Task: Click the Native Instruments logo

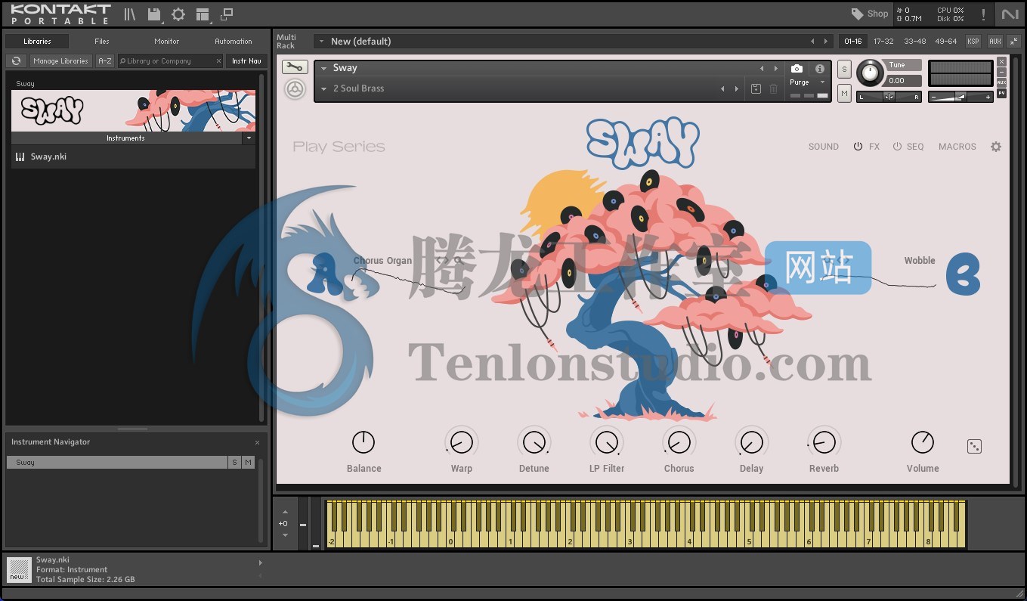Action: 1010,14
